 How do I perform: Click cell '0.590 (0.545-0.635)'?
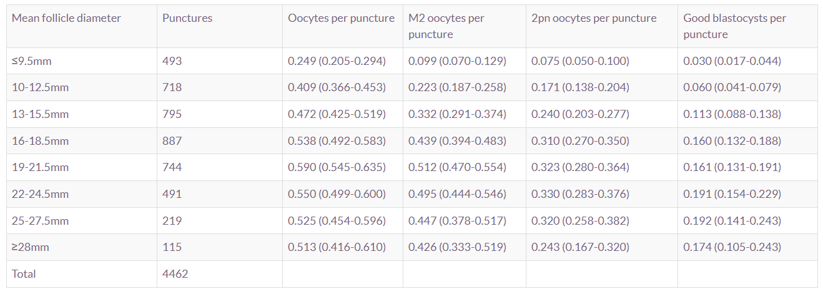(337, 167)
